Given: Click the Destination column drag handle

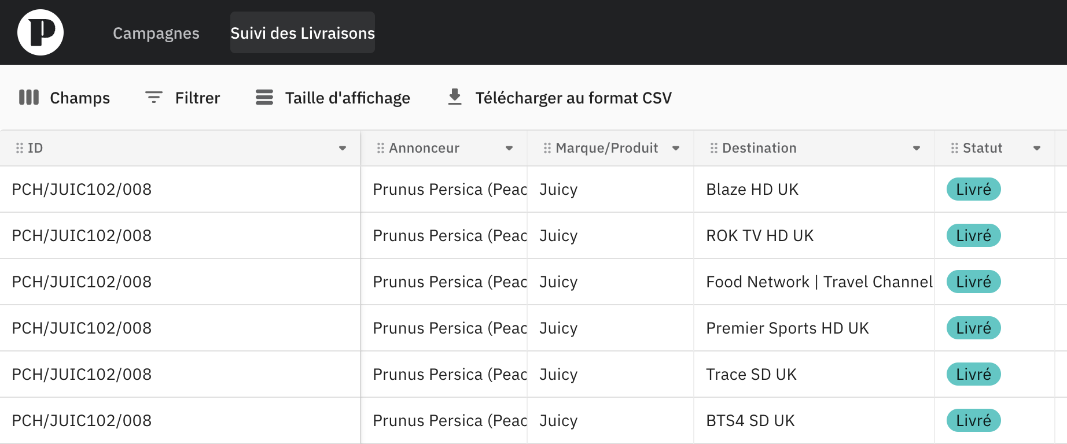Looking at the screenshot, I should point(714,148).
